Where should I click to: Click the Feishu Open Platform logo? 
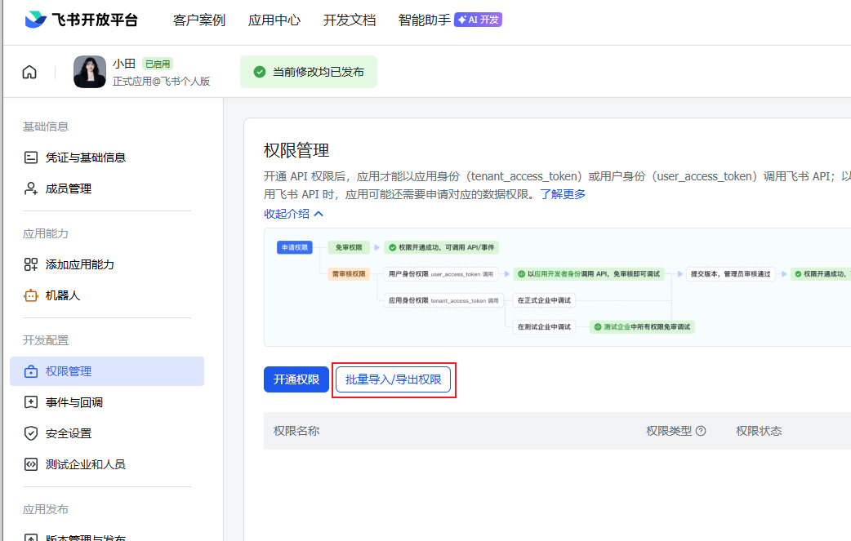click(x=81, y=20)
